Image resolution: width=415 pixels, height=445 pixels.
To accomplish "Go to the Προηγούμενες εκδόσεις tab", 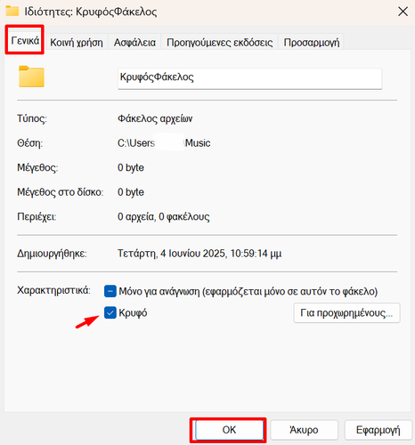I will (x=219, y=42).
